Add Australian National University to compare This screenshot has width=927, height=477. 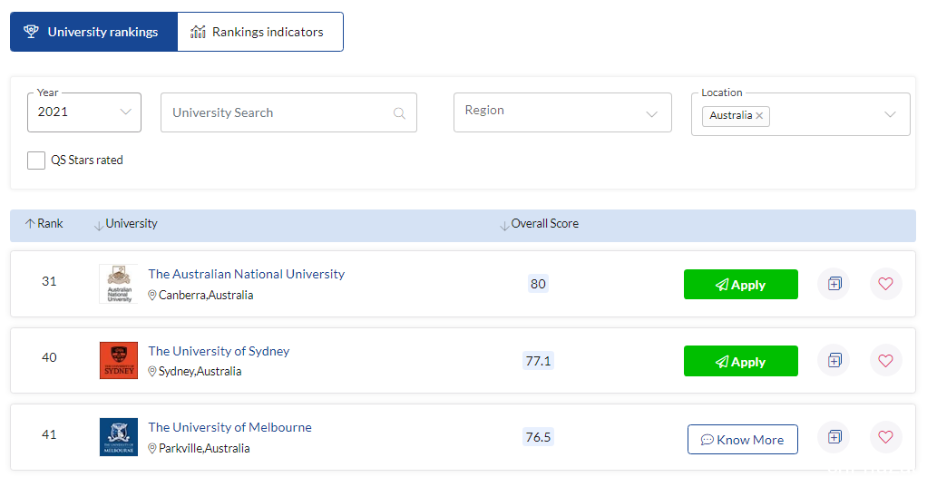point(834,284)
